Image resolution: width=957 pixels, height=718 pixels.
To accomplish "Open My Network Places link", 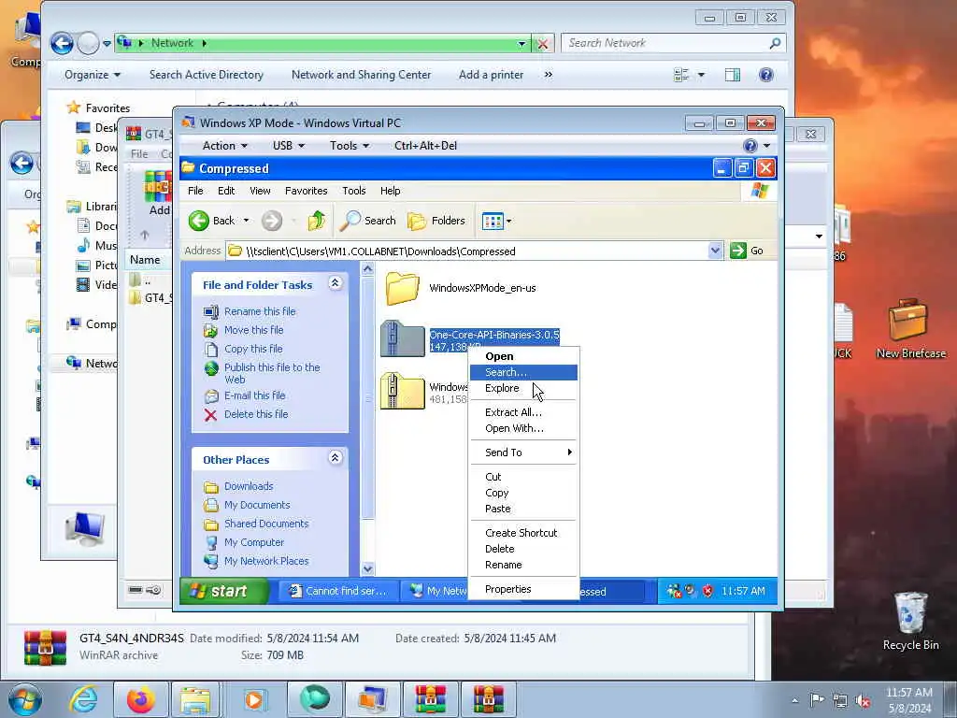I will pos(266,561).
